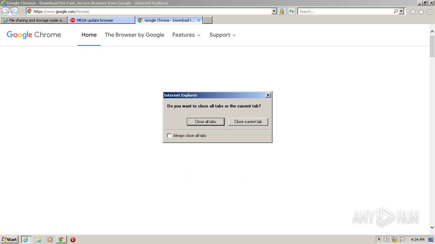Open Google Chrome taskbar icon

[x=61, y=240]
